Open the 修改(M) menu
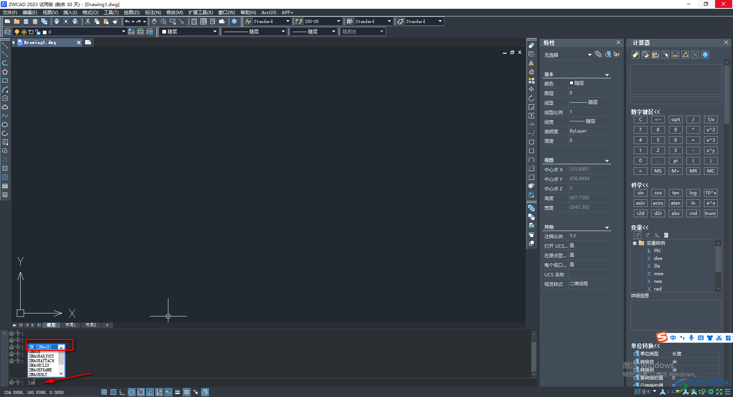 click(174, 13)
